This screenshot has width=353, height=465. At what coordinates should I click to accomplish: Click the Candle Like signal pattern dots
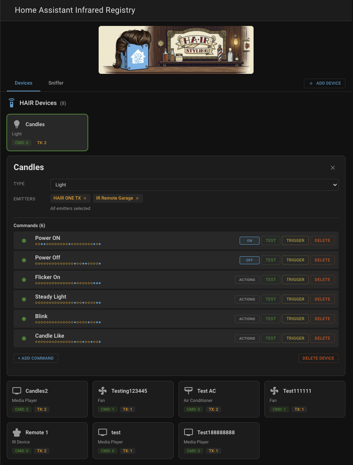coord(68,342)
